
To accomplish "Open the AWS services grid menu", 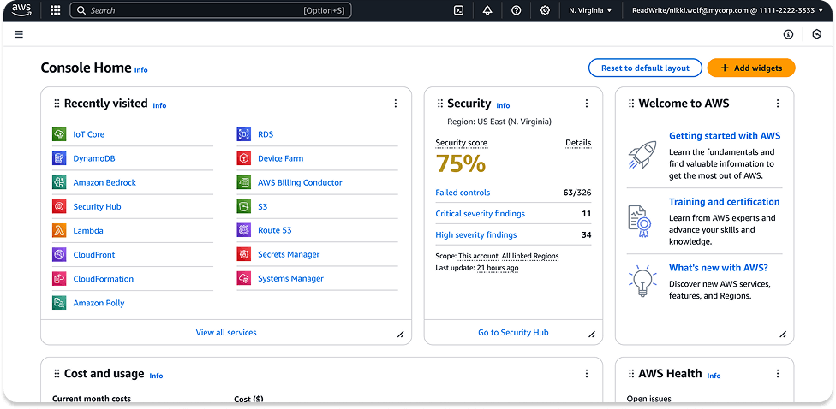I will tap(55, 11).
